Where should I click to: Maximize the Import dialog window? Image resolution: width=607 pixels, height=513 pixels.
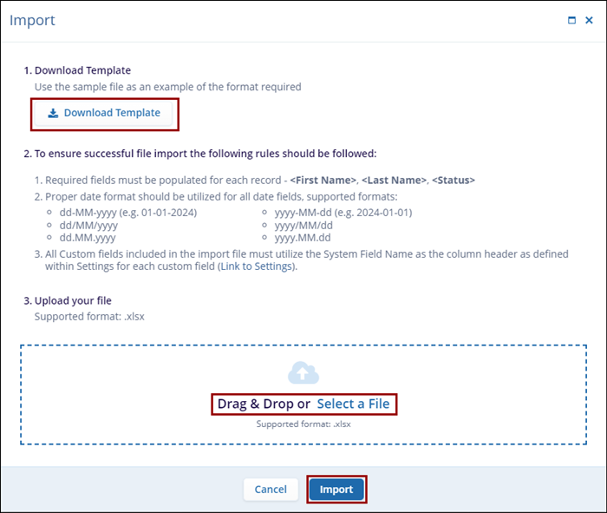coord(571,20)
